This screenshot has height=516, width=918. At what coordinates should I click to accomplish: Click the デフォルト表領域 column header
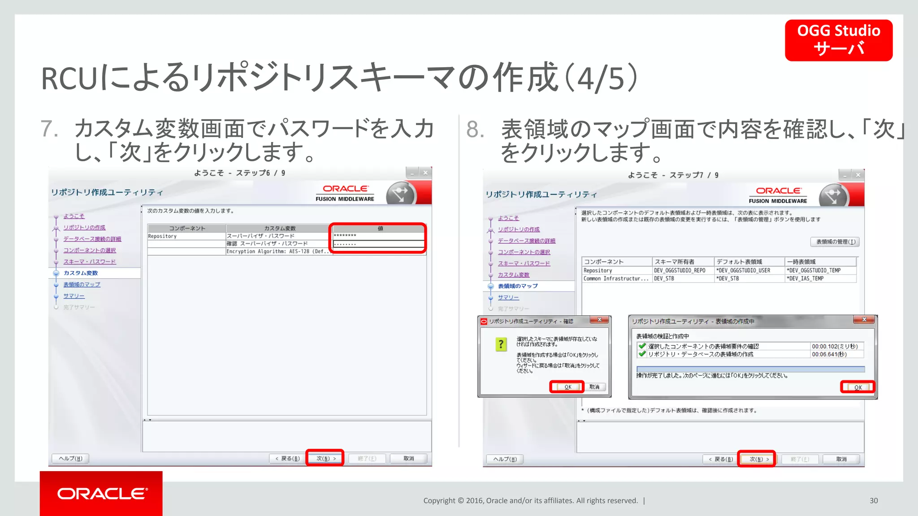[x=749, y=262]
